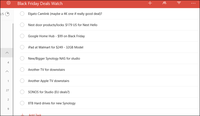Open task 'Elgato Camlink (maybe a 4K one...'
Viewport: 200px width, 116px height.
coord(65,14)
